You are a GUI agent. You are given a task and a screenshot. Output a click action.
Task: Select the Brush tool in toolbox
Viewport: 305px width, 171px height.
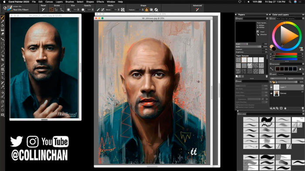tap(3, 17)
